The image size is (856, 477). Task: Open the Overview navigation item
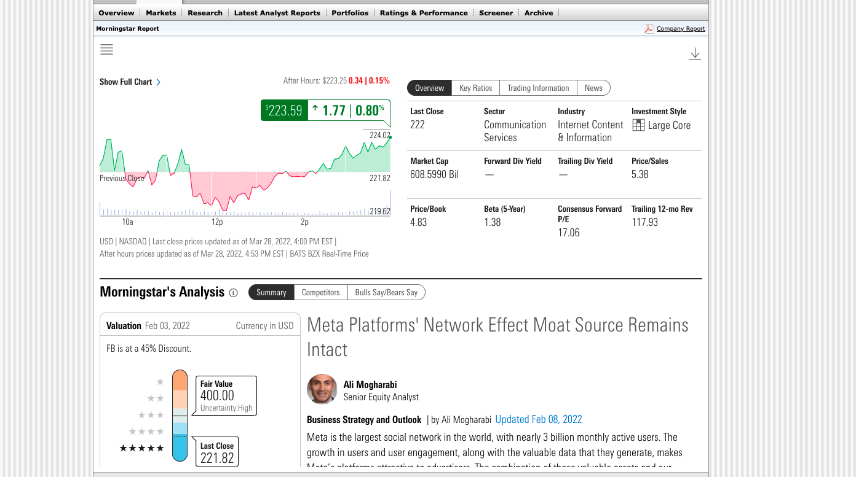tap(116, 13)
